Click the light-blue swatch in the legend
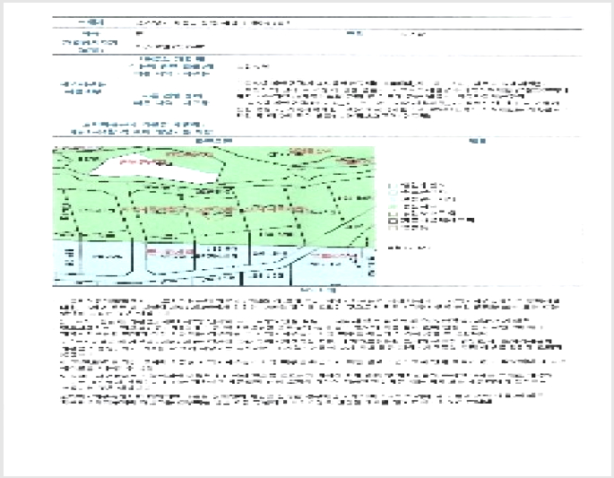This screenshot has height=478, width=614. [x=393, y=199]
